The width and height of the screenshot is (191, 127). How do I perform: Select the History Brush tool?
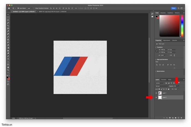pyautogui.click(x=8, y=42)
